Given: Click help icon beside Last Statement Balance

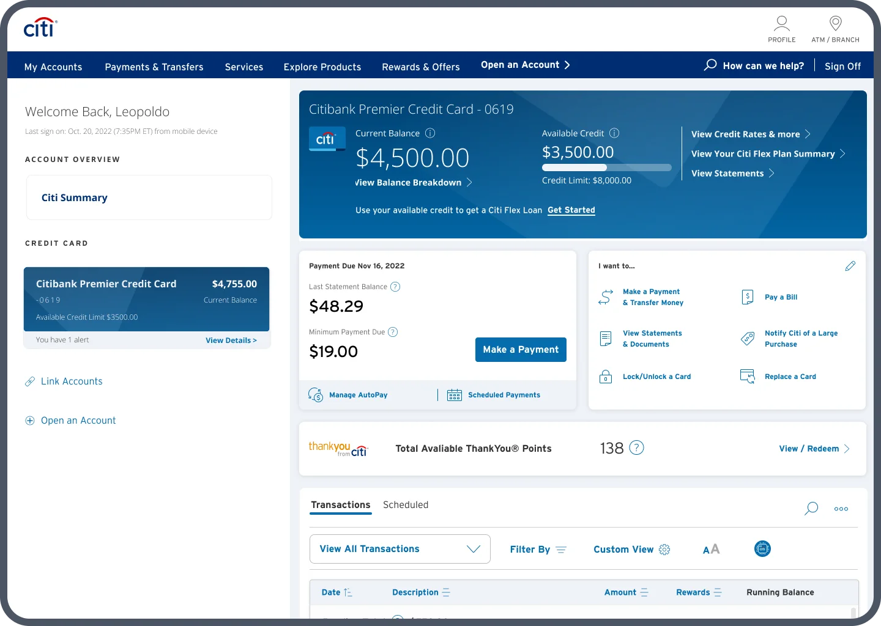Looking at the screenshot, I should coord(395,287).
